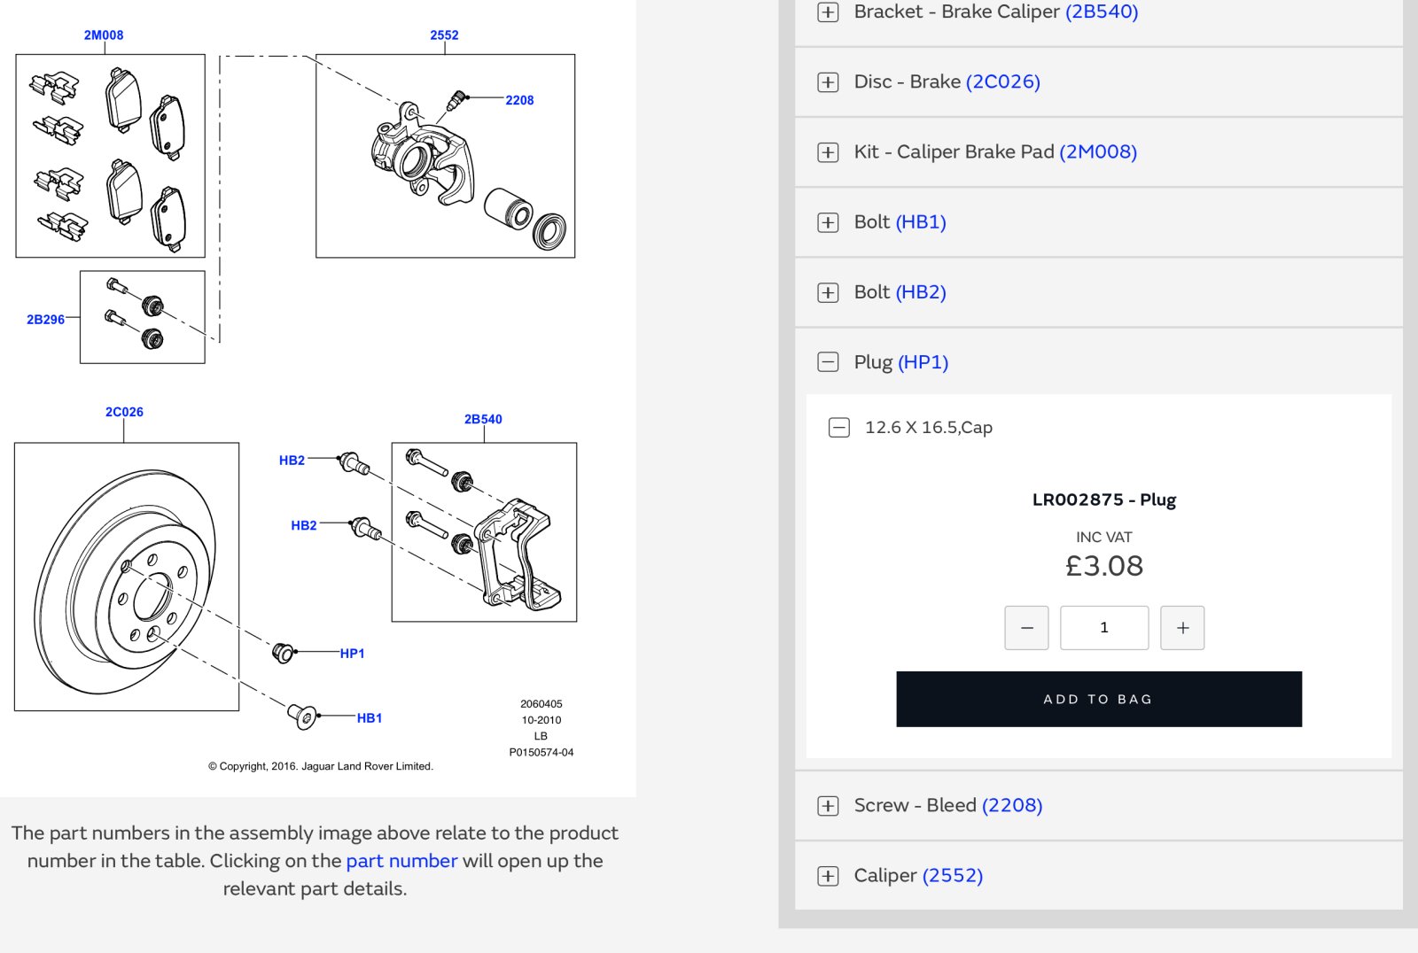
Task: Select the 2552 caliper label in diagram
Action: pos(444,35)
